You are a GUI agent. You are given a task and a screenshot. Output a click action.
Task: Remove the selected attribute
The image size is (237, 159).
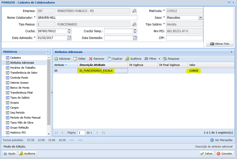(x=97, y=59)
